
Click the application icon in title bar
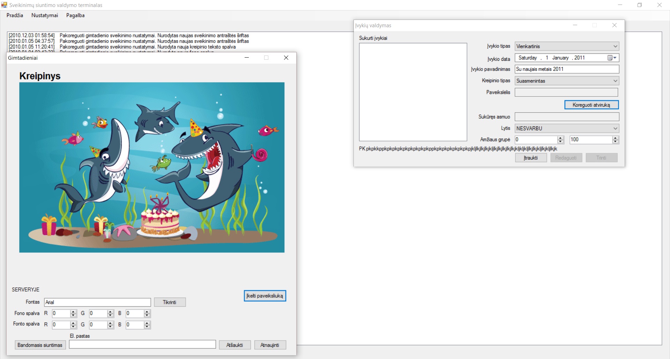4,5
